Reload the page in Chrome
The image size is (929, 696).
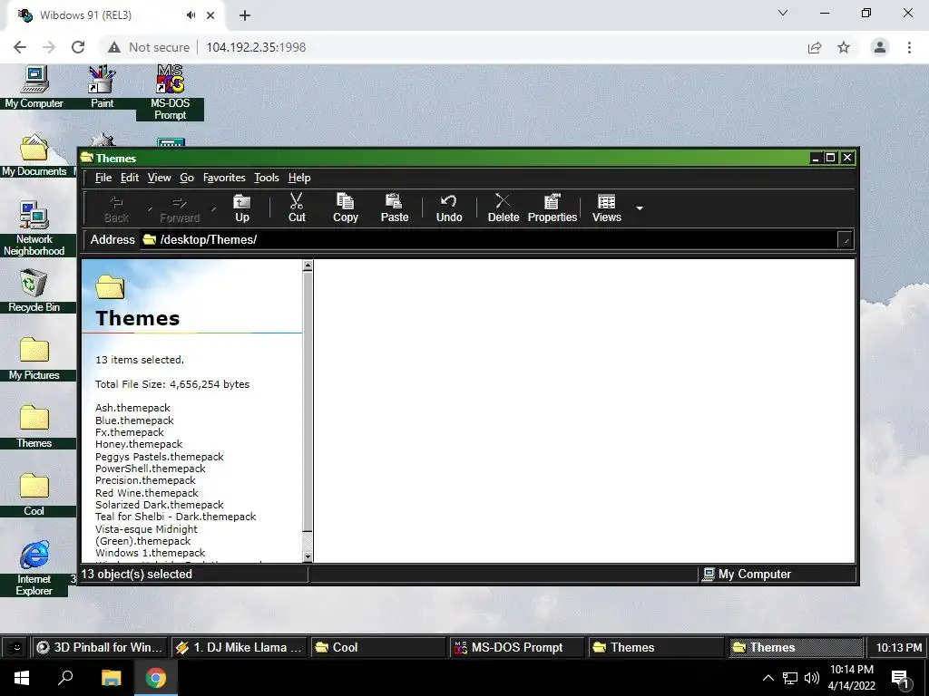(x=78, y=47)
